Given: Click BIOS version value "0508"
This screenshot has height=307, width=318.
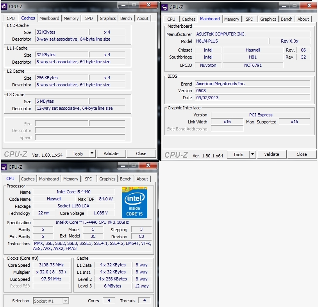Looking at the screenshot, I should pyautogui.click(x=252, y=91).
